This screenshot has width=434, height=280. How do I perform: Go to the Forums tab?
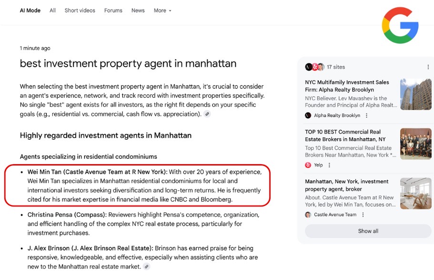(x=113, y=10)
